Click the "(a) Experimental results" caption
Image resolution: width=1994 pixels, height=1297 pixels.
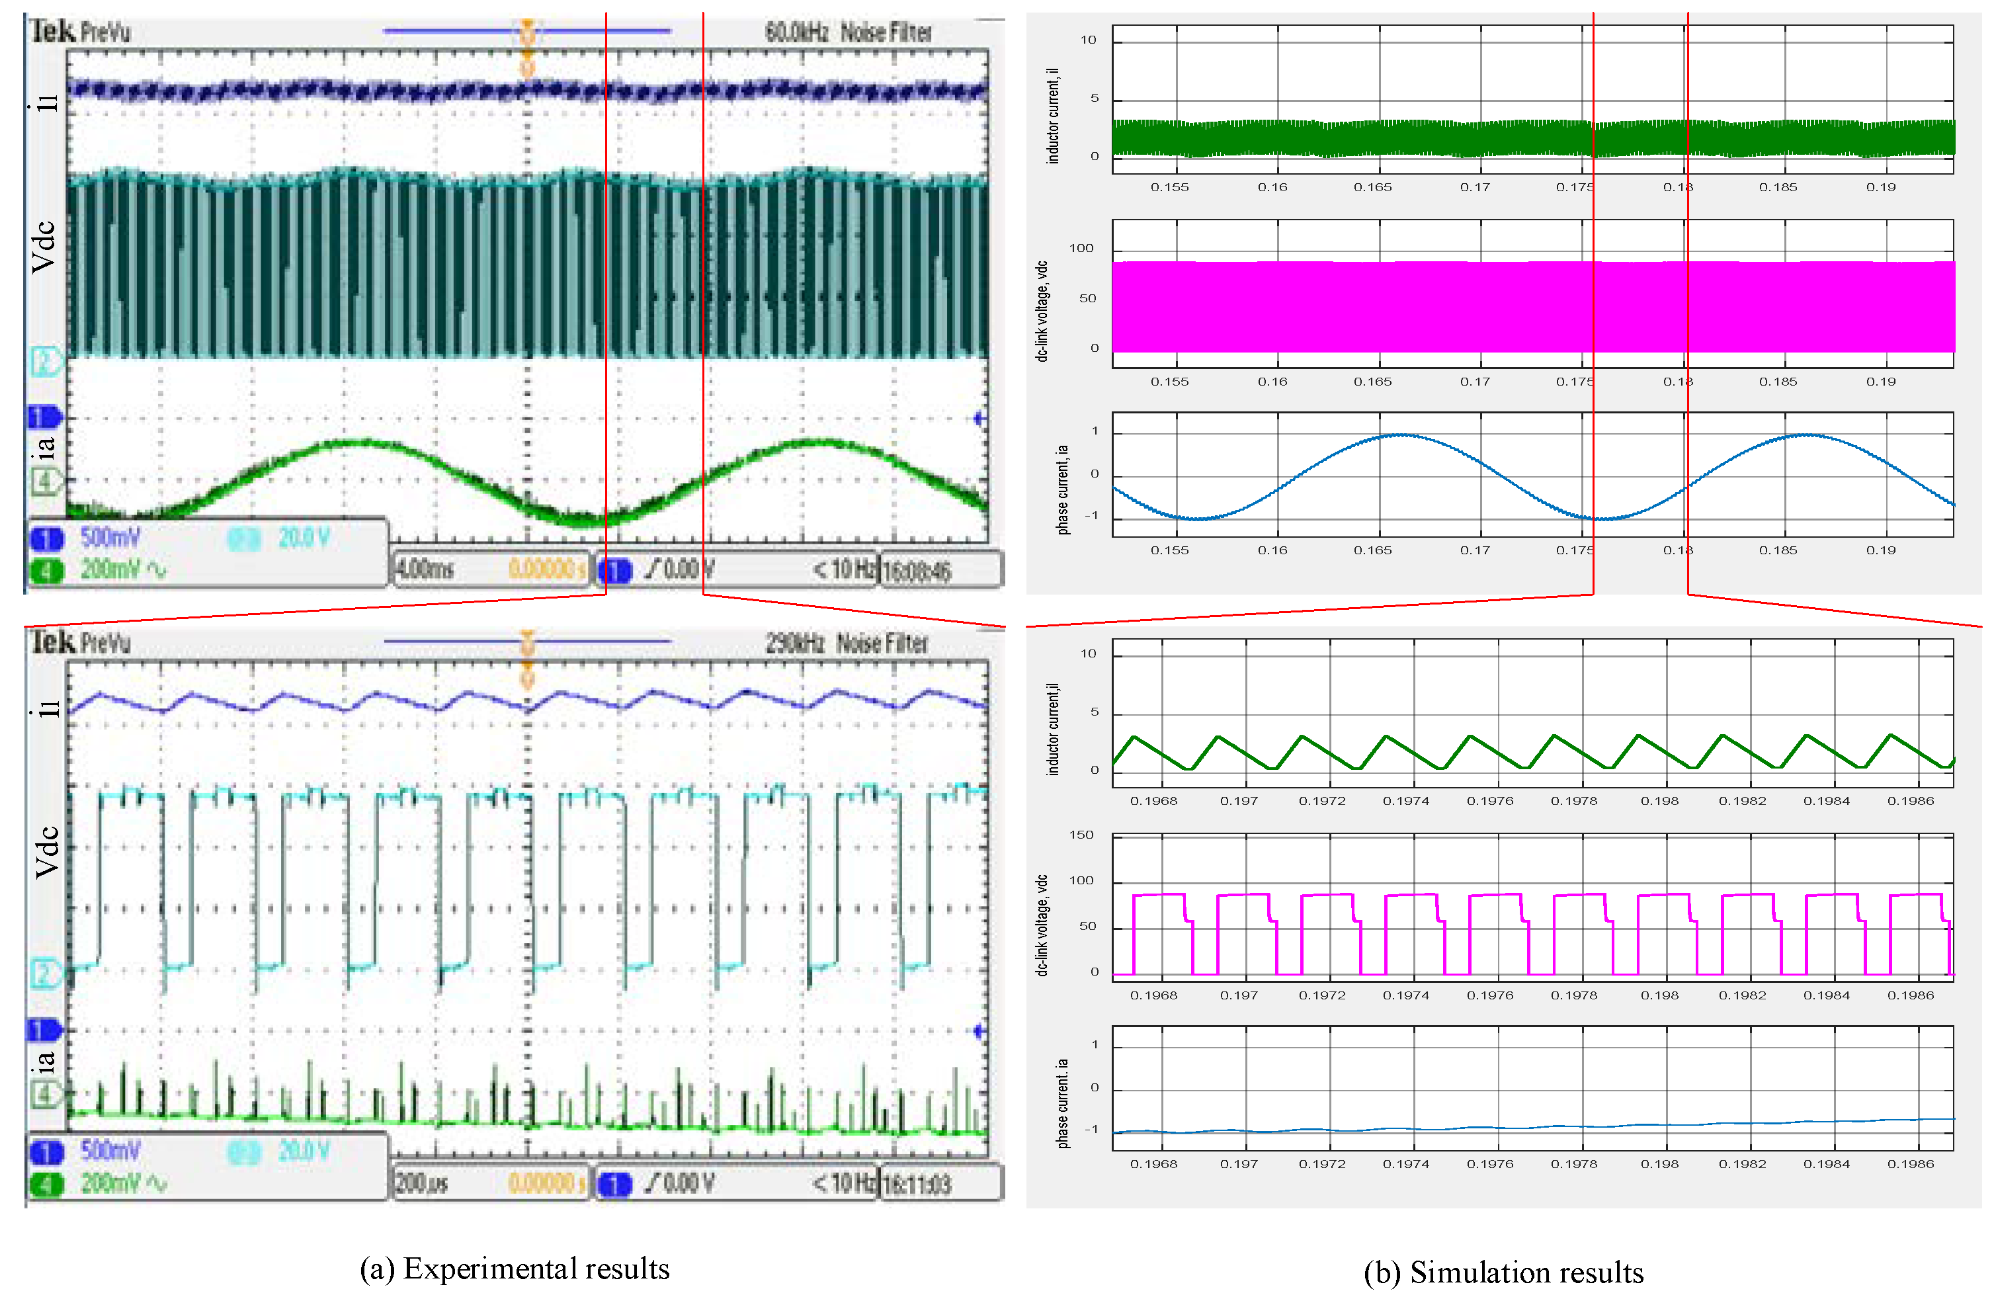tap(515, 1269)
